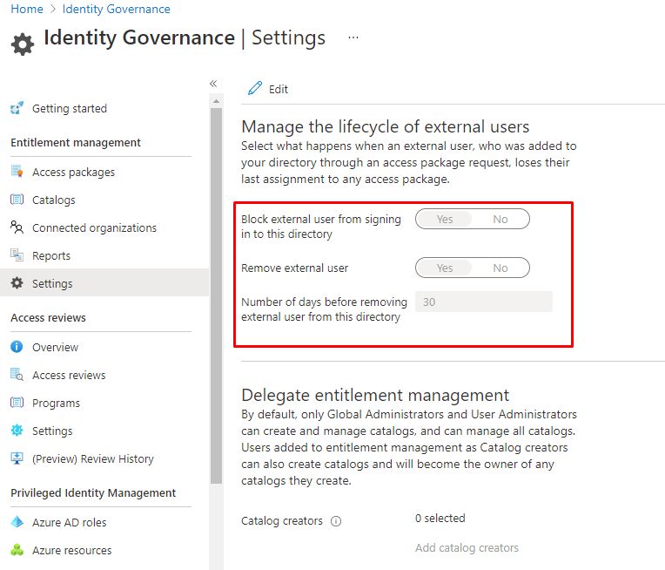The image size is (665, 570).
Task: Open (Preview) Review History menu item
Action: click(x=92, y=459)
